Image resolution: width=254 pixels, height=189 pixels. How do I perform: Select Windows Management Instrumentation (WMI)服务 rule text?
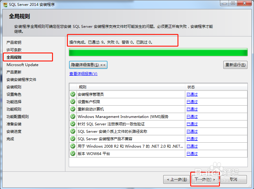click(123, 117)
